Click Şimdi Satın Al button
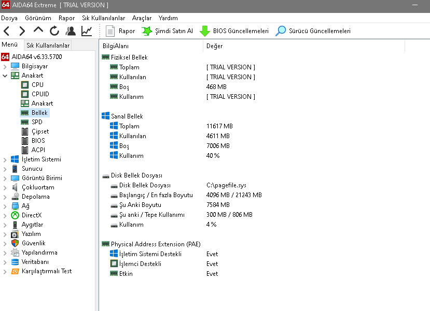Screen dimensions: 430x311 click(x=168, y=31)
